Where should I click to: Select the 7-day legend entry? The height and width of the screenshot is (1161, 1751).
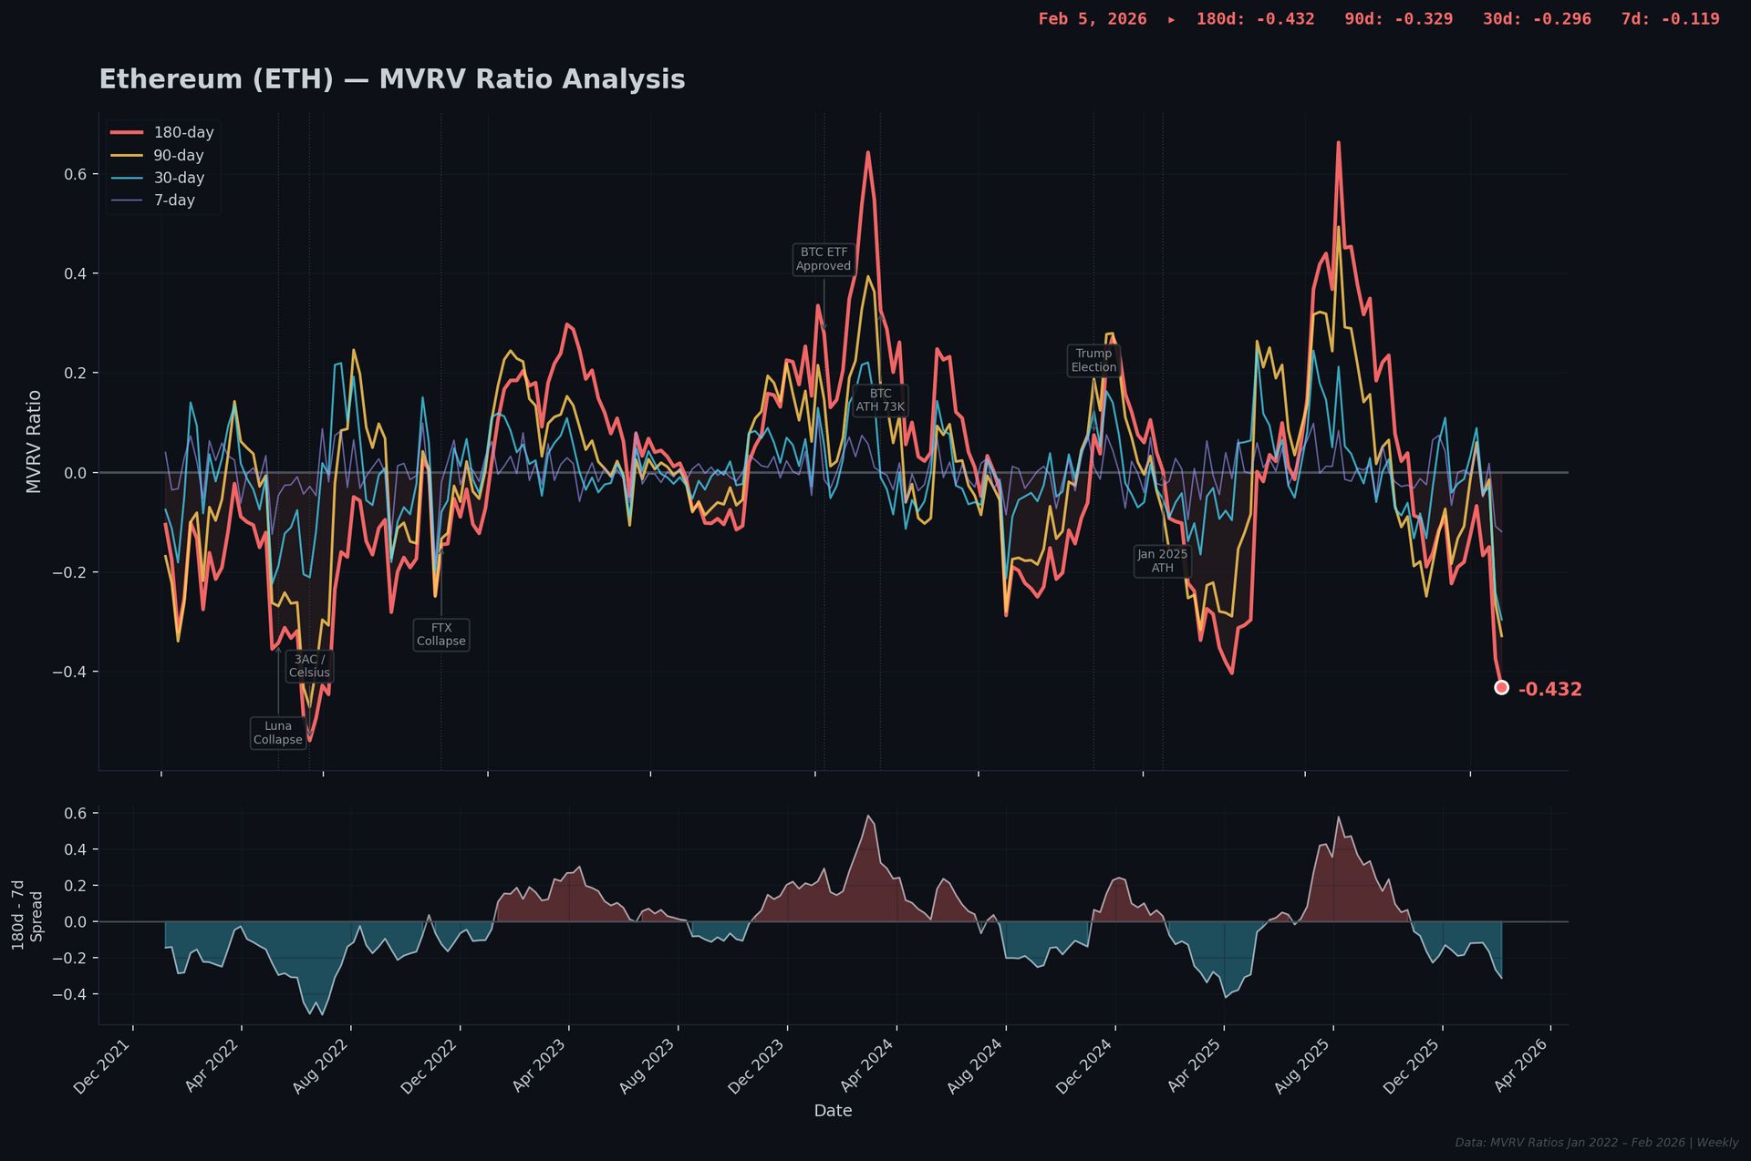tap(173, 200)
